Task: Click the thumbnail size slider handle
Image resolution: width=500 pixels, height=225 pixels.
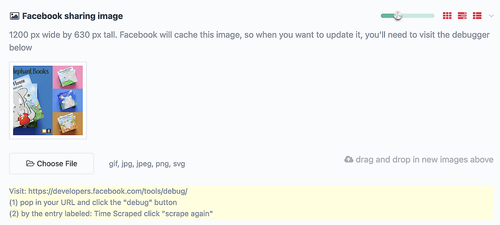Action: coord(398,16)
